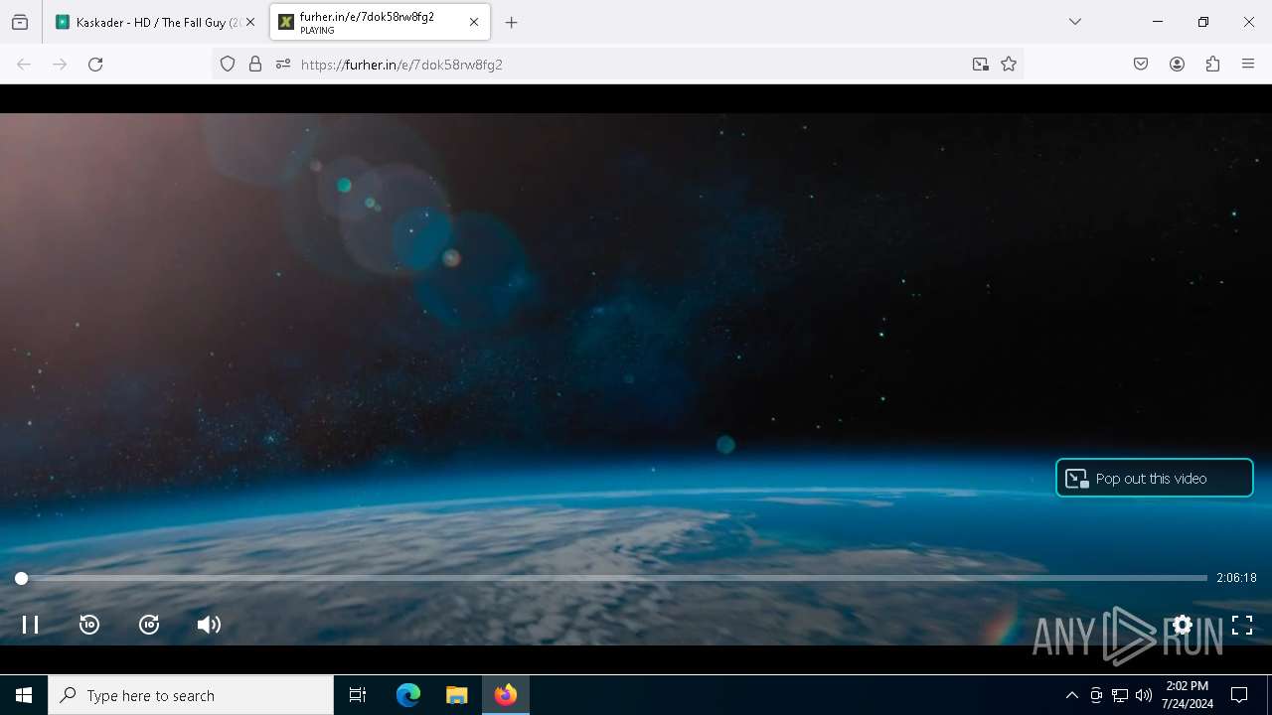Screen dimensions: 1272x715
Task: Select Firefox in the taskbar
Action: click(506, 695)
